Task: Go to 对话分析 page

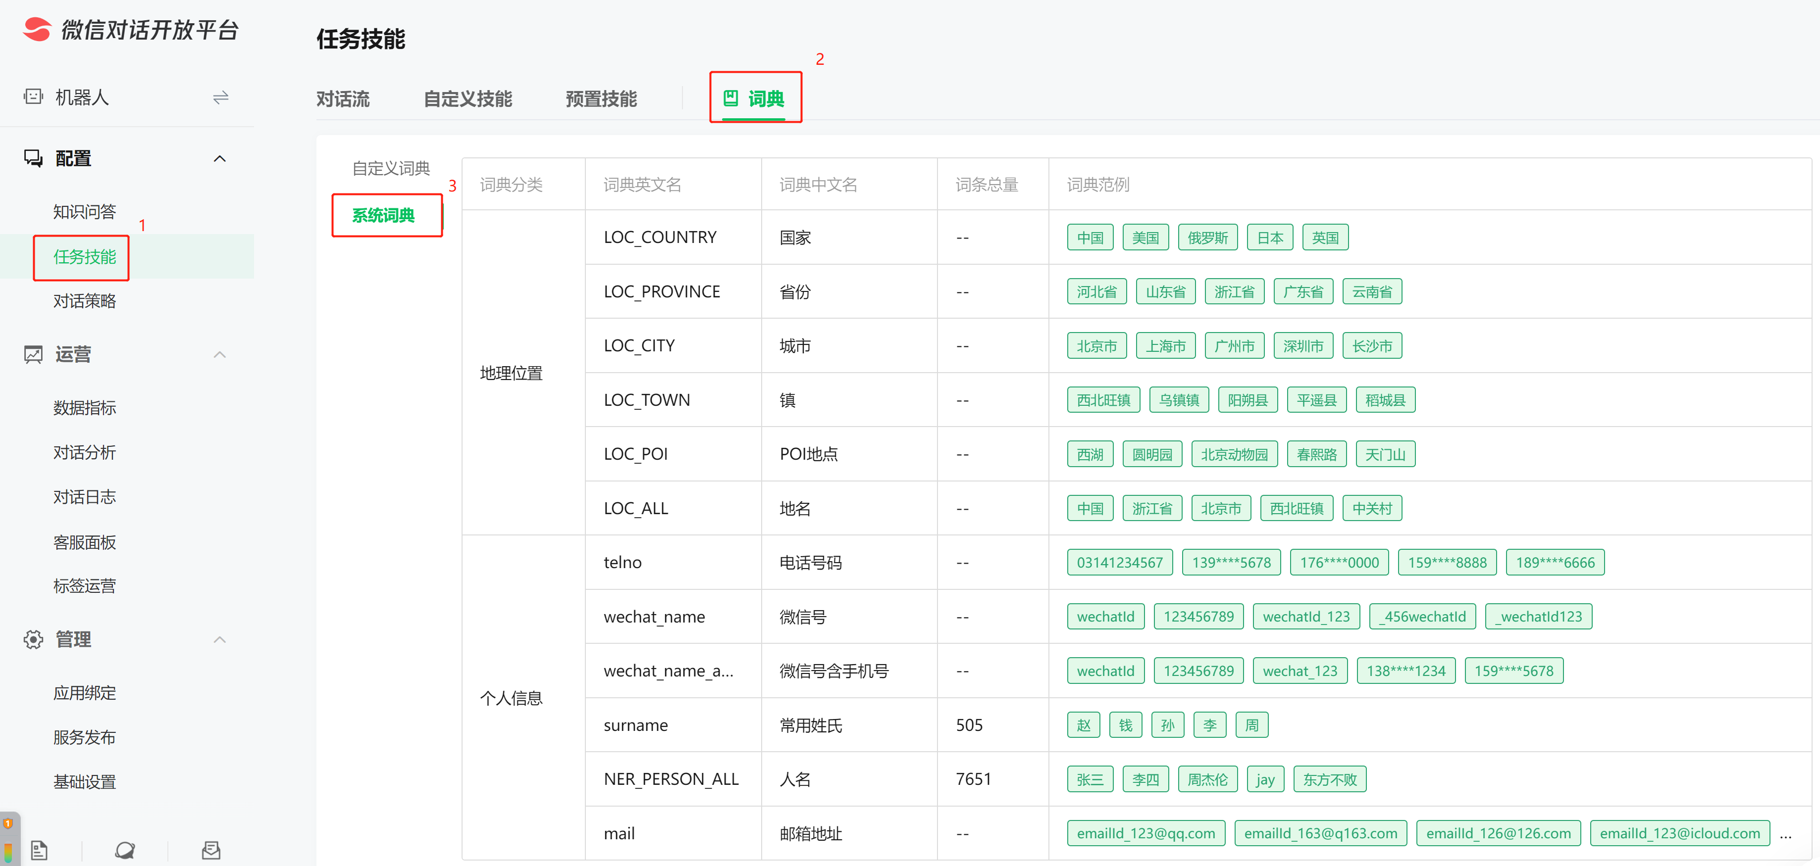Action: tap(85, 452)
